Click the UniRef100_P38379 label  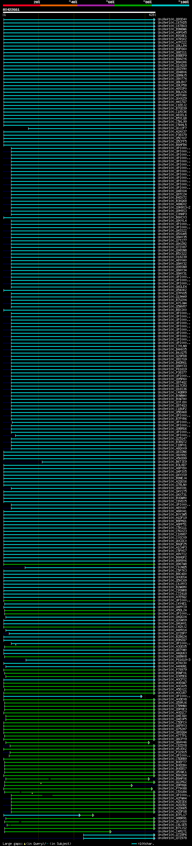(172, 135)
